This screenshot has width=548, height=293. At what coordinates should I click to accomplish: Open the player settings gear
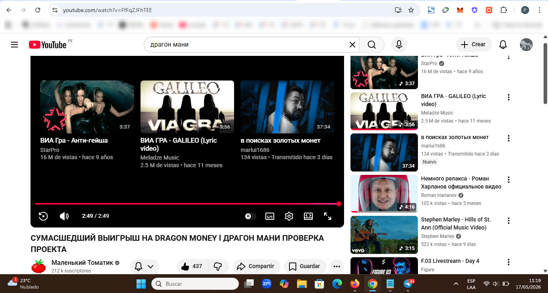coord(289,216)
